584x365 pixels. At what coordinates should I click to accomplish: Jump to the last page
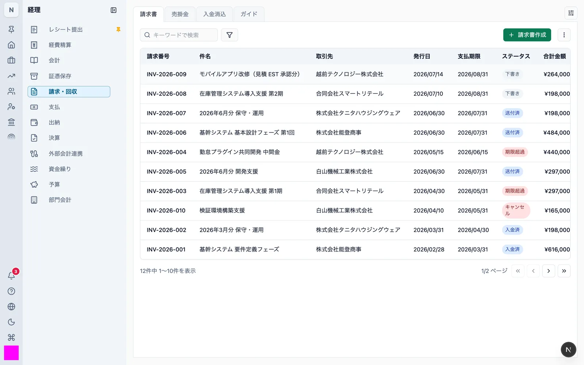564,271
